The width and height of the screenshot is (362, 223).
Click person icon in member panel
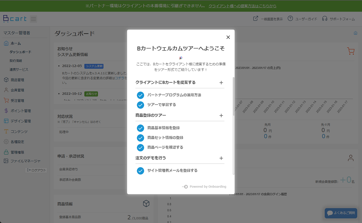[x=351, y=158]
